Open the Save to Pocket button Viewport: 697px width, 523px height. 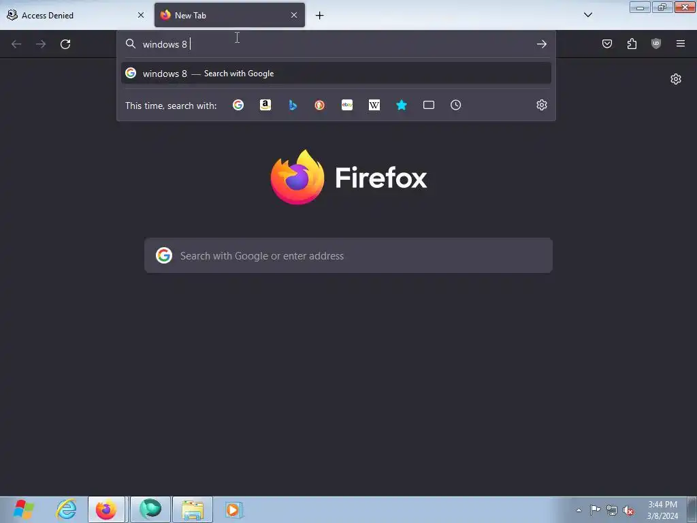pos(606,44)
